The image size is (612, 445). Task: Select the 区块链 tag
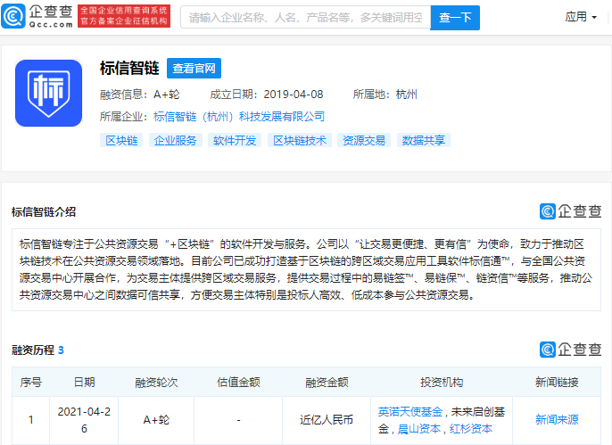pos(121,140)
